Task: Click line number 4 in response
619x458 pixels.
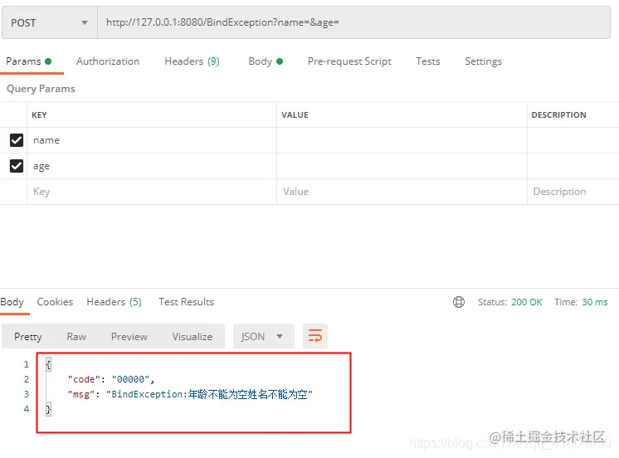Action: pyautogui.click(x=26, y=409)
